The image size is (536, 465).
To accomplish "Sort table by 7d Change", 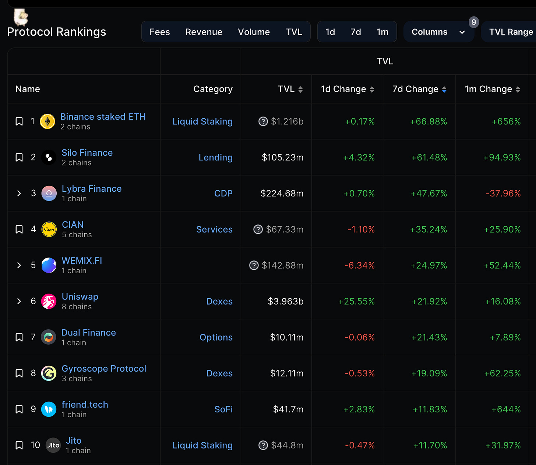I will click(x=444, y=89).
